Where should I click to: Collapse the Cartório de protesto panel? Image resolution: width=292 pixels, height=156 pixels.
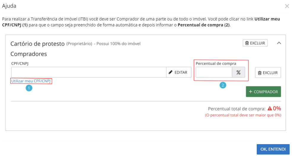pos(279,43)
